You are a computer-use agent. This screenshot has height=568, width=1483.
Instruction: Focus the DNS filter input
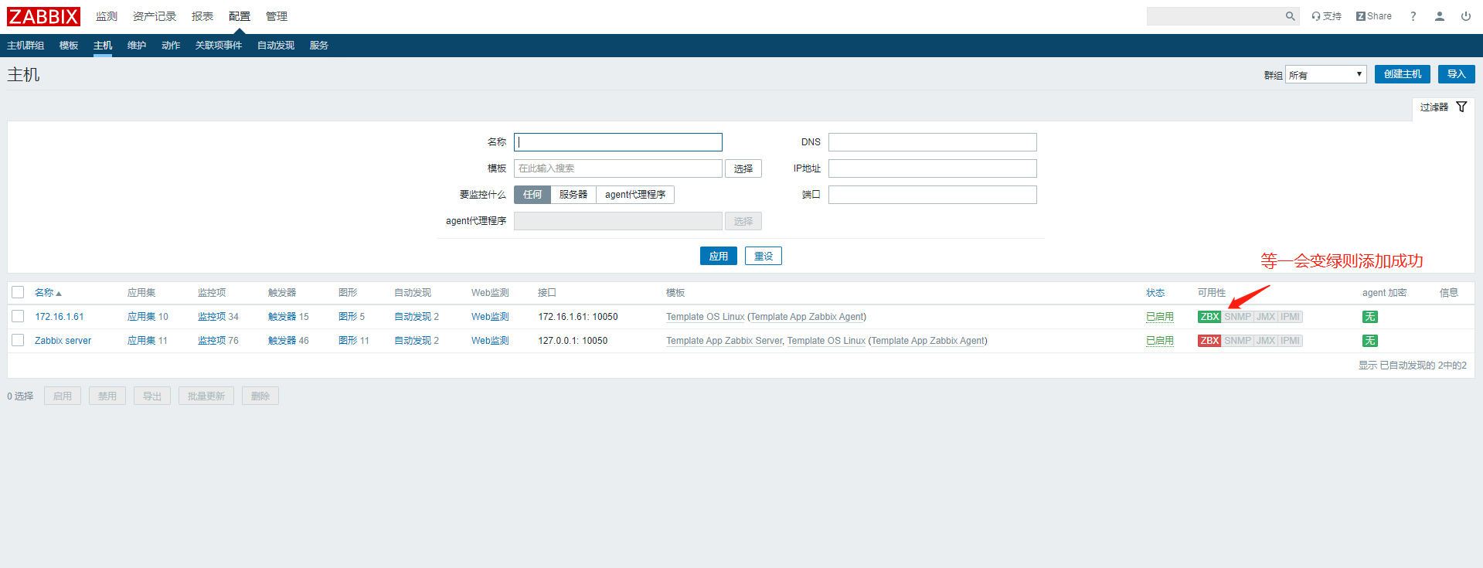tap(933, 142)
